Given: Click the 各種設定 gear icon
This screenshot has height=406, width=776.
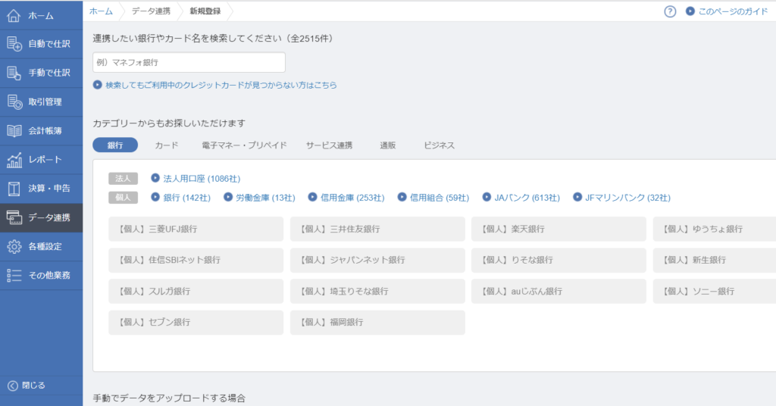Looking at the screenshot, I should pyautogui.click(x=14, y=246).
